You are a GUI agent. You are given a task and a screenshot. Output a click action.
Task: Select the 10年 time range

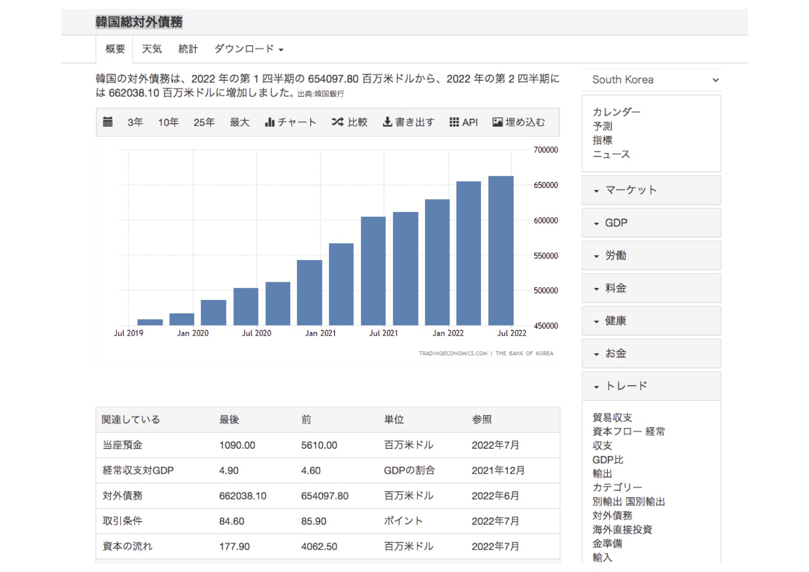pyautogui.click(x=168, y=122)
